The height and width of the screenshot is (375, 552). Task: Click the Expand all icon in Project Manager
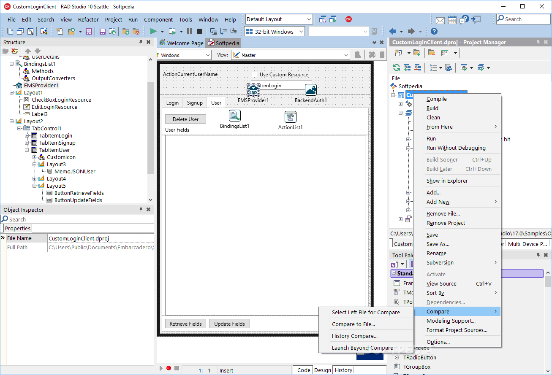point(407,67)
